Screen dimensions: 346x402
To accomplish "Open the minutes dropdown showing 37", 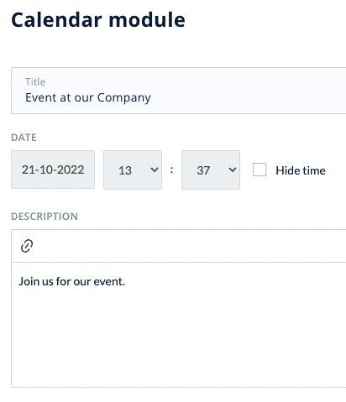I will [x=211, y=170].
